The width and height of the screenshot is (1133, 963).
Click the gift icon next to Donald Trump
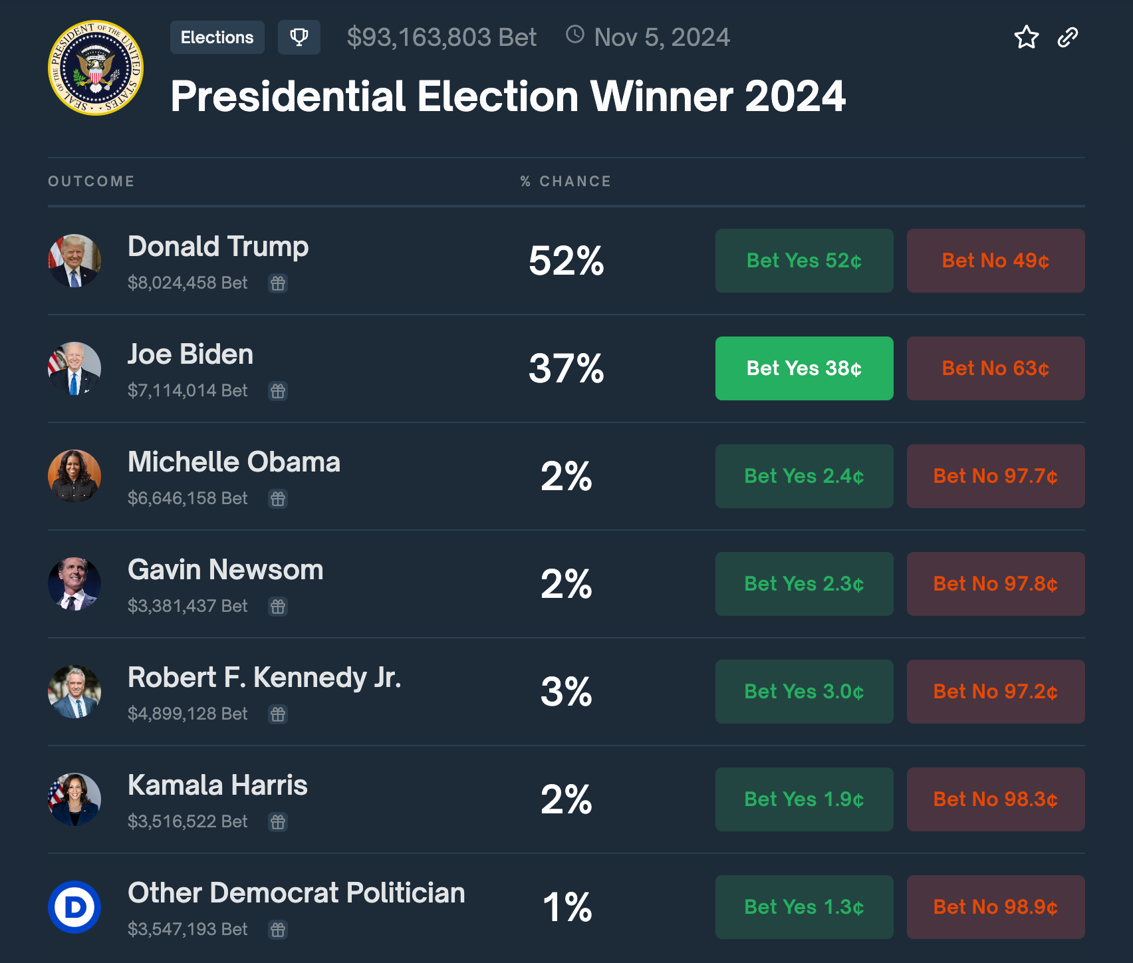tap(278, 283)
